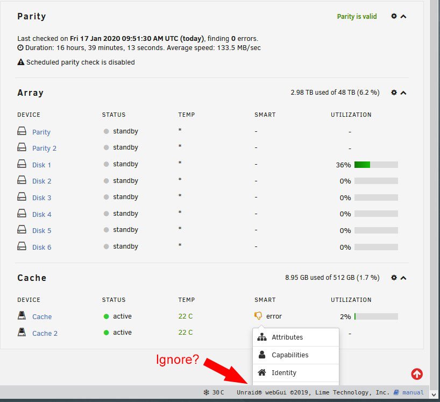Open Cache section settings gear
Image resolution: width=440 pixels, height=402 pixels.
tap(394, 277)
